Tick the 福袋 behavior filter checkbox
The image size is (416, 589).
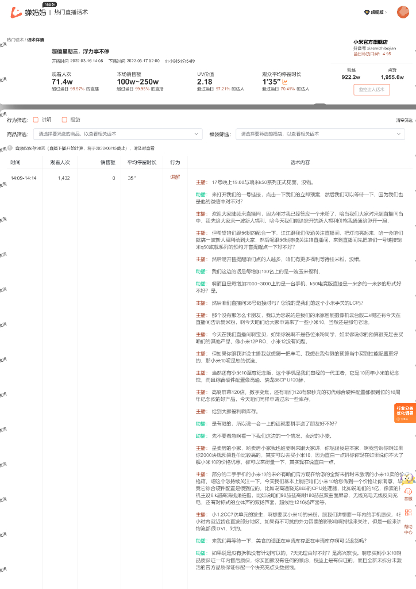(64, 120)
